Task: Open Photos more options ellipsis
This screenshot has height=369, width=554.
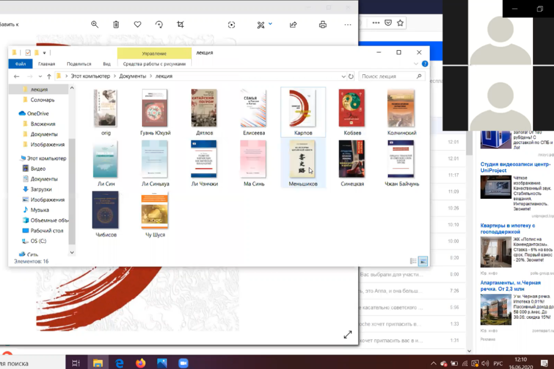Action: point(348,25)
